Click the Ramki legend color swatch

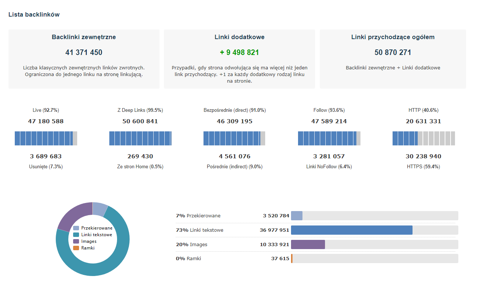(x=76, y=248)
